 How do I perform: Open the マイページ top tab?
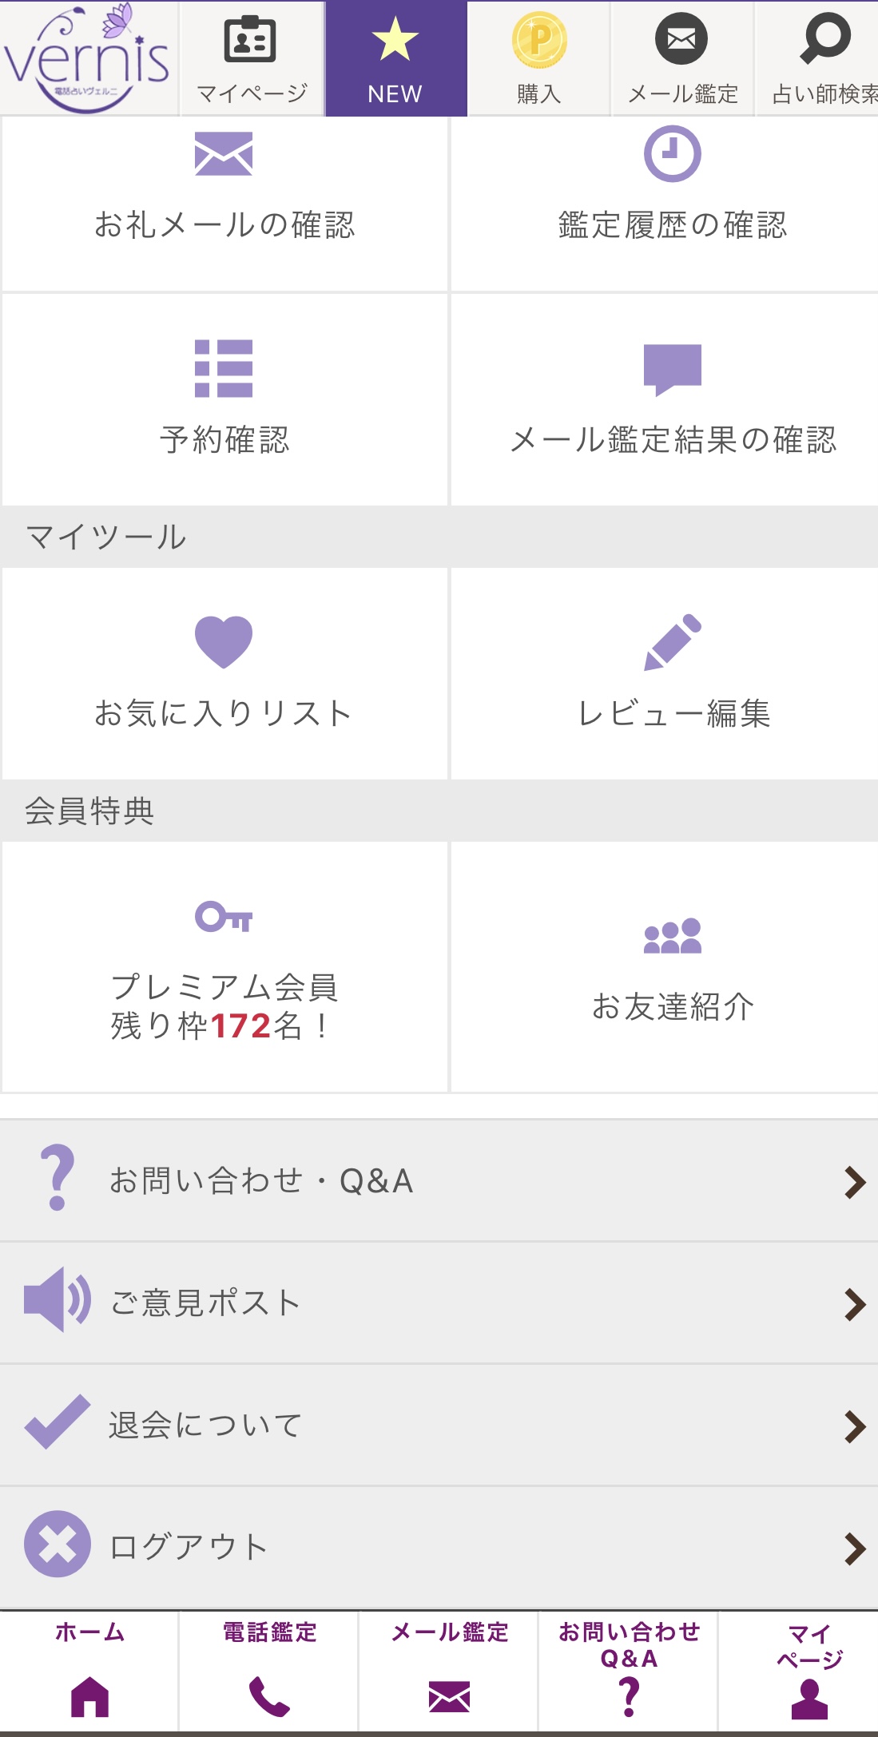(251, 59)
